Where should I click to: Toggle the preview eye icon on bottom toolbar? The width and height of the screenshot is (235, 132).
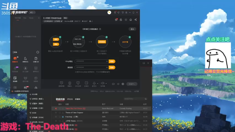pyautogui.click(x=118, y=84)
